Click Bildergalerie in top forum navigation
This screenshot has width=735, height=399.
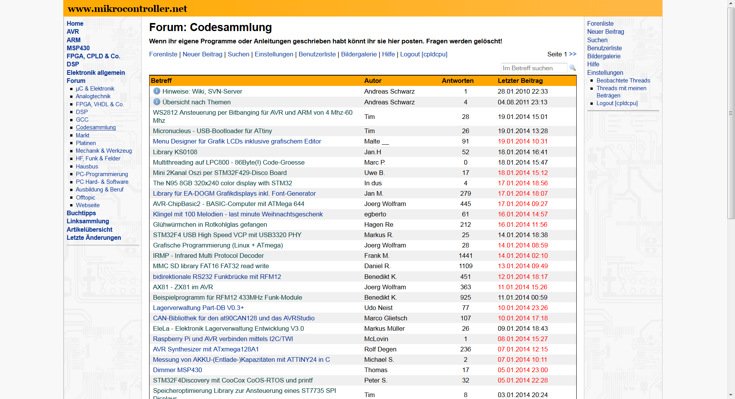359,54
